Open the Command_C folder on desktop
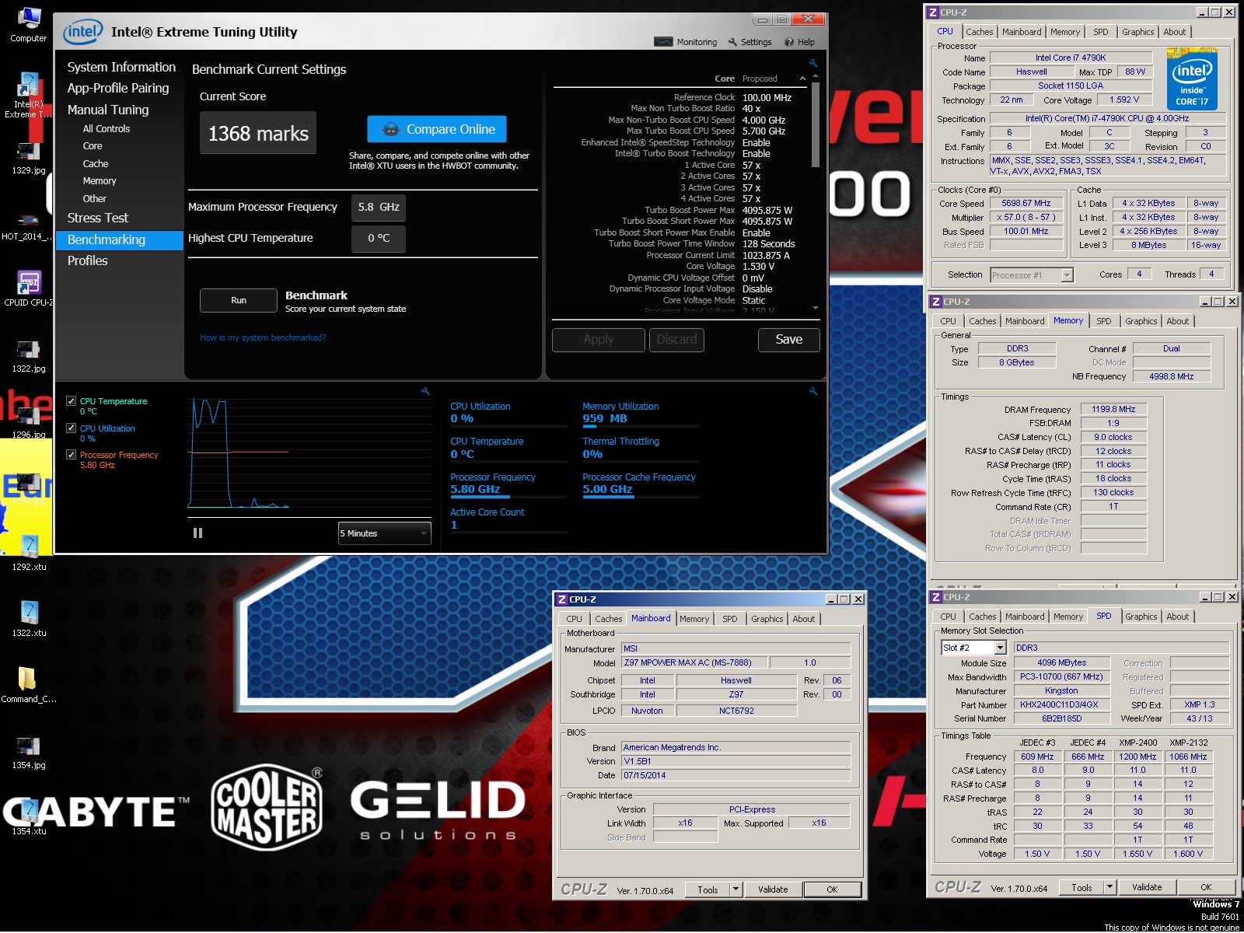1244x933 pixels. pyautogui.click(x=28, y=684)
